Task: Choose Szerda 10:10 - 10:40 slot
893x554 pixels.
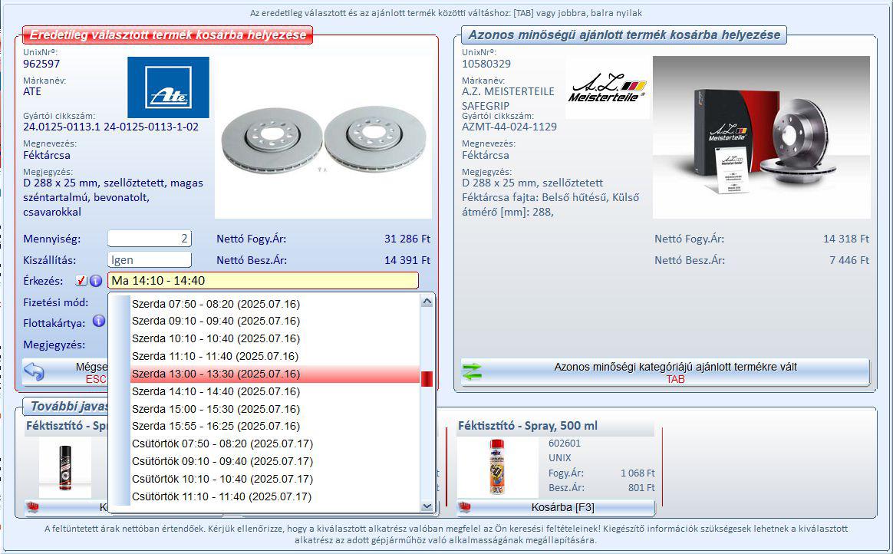Action: (275, 339)
